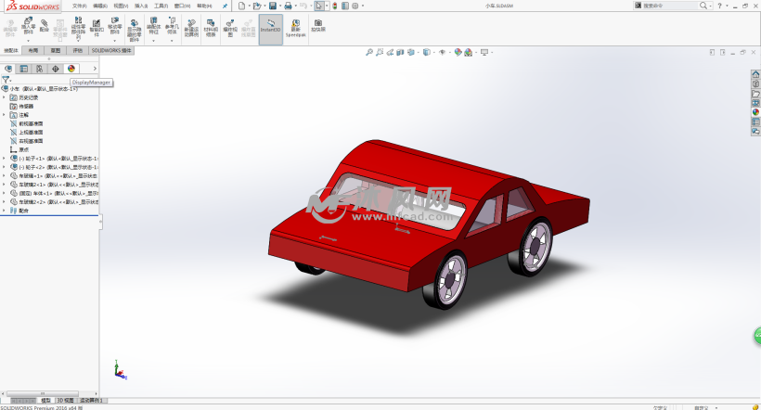761x410 pixels.
Task: Open the Options gear icon
Action: [x=355, y=6]
